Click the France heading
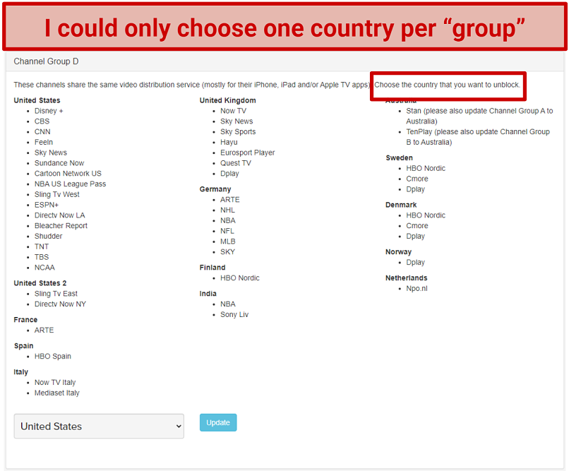Image resolution: width=569 pixels, height=471 pixels. 25,320
